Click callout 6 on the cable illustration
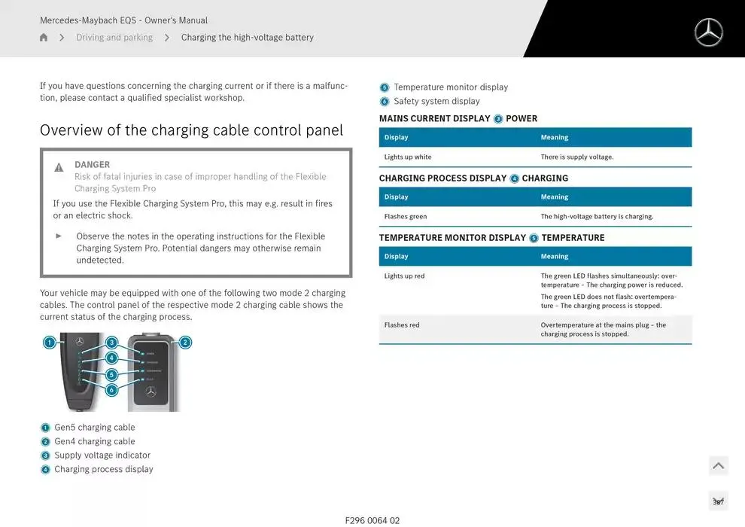 point(111,390)
